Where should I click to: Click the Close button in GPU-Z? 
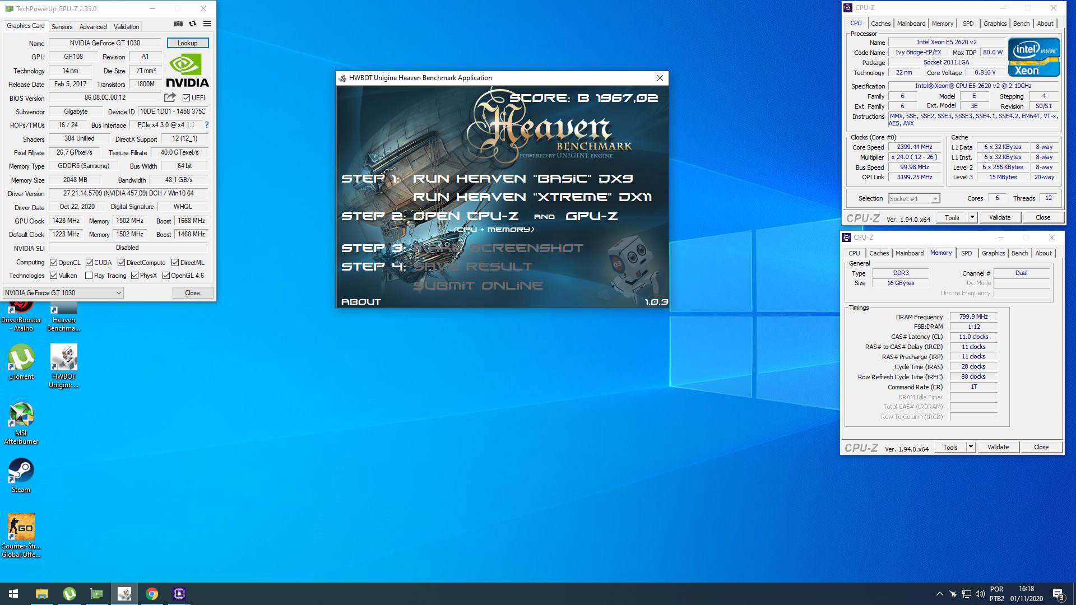click(192, 293)
